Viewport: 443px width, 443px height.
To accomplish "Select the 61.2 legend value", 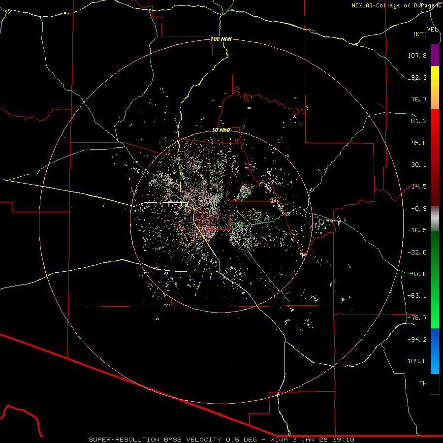I will click(419, 121).
